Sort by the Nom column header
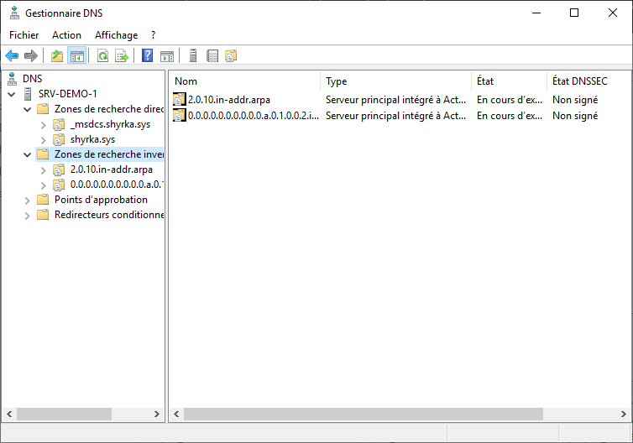The width and height of the screenshot is (633, 443). tap(243, 81)
